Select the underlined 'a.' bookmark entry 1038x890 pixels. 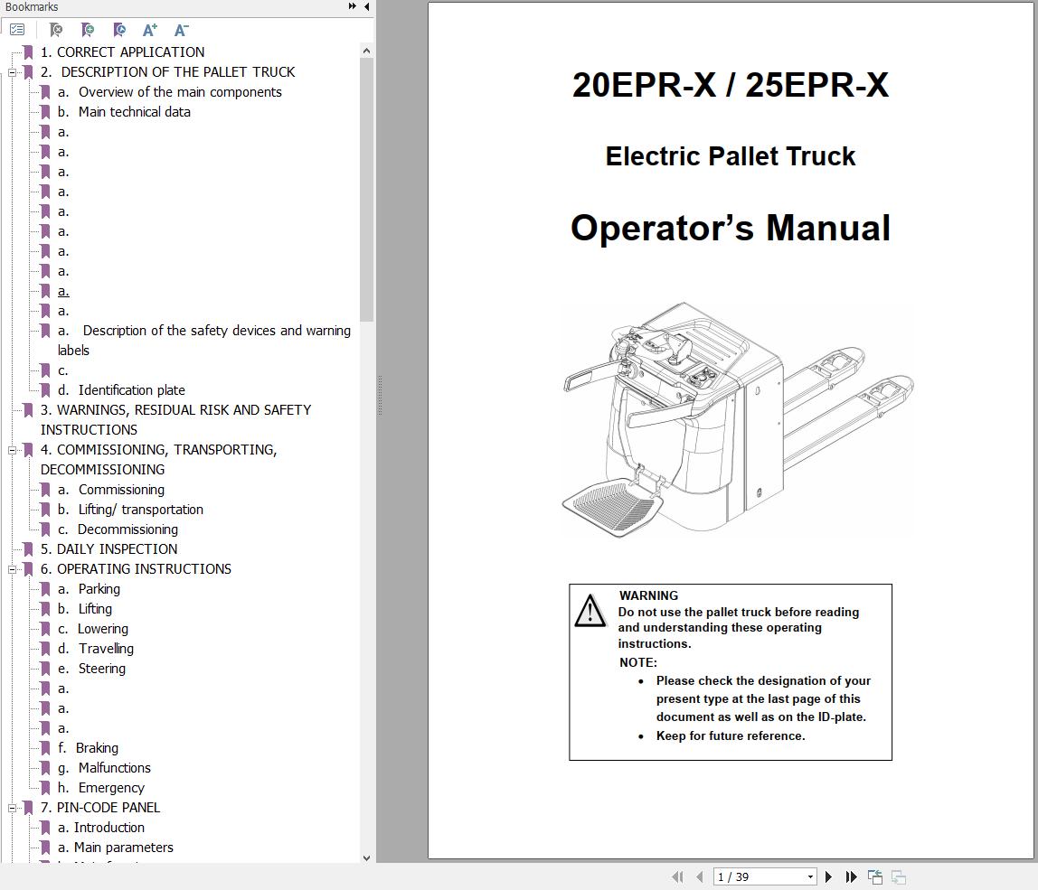[63, 291]
